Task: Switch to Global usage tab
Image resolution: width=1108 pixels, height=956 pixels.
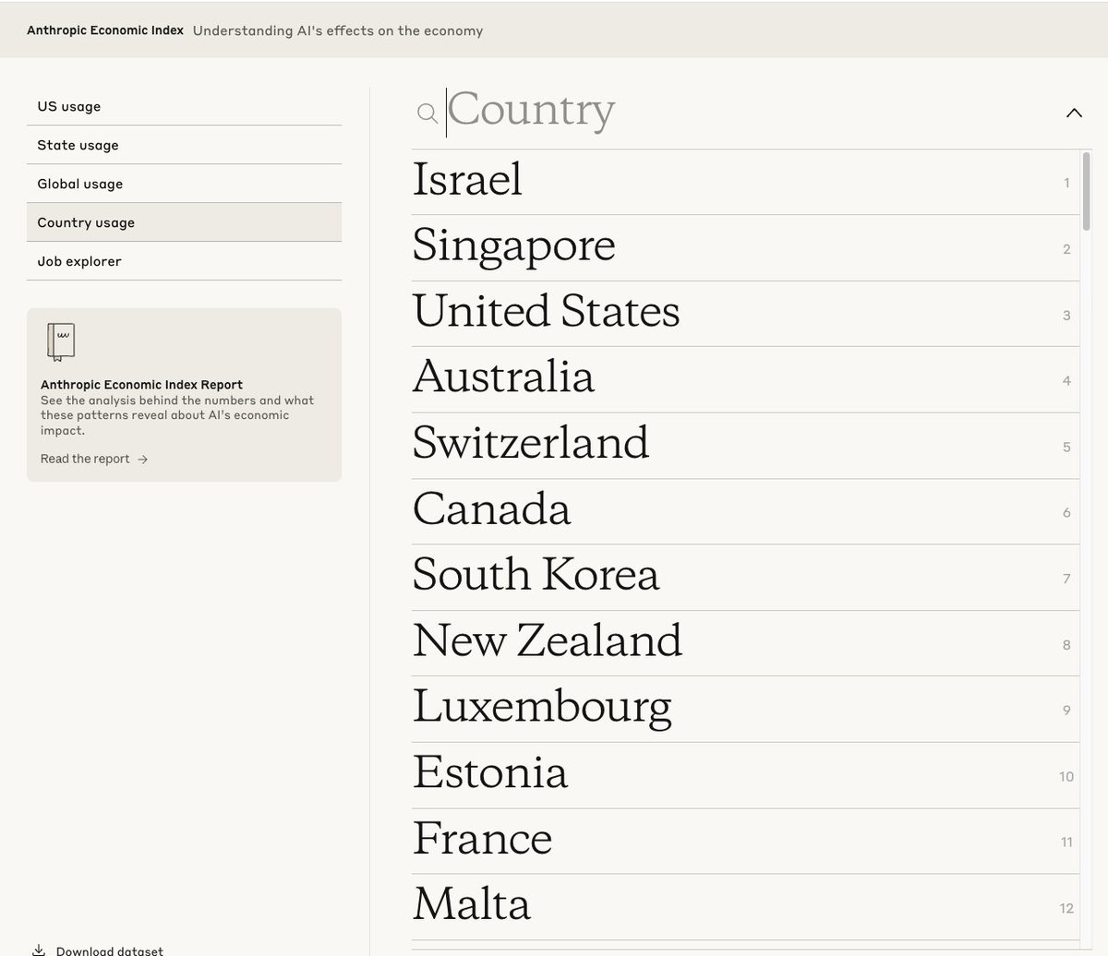Action: (184, 184)
